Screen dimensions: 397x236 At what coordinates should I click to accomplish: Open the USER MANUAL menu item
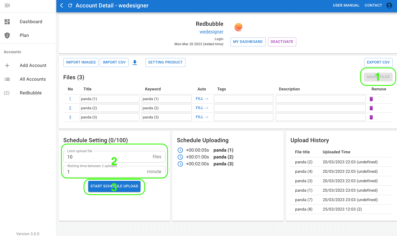[x=346, y=5]
